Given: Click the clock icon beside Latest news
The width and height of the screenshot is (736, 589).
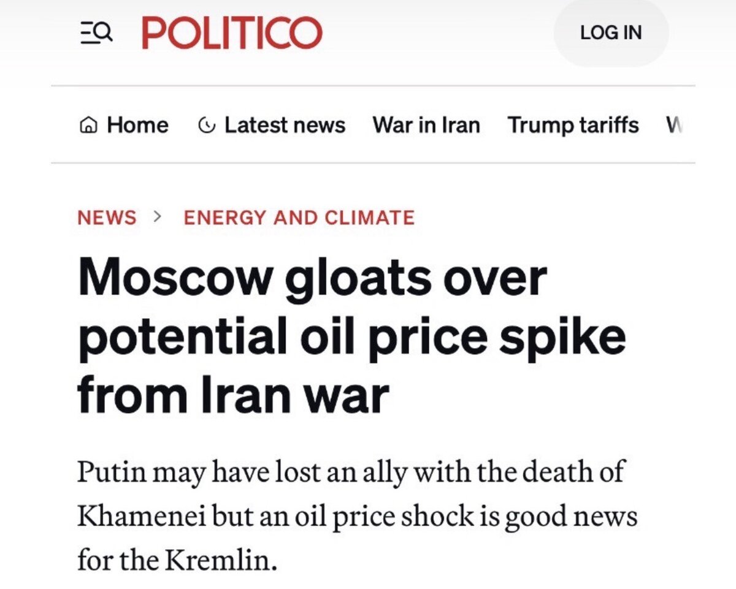Looking at the screenshot, I should [207, 126].
